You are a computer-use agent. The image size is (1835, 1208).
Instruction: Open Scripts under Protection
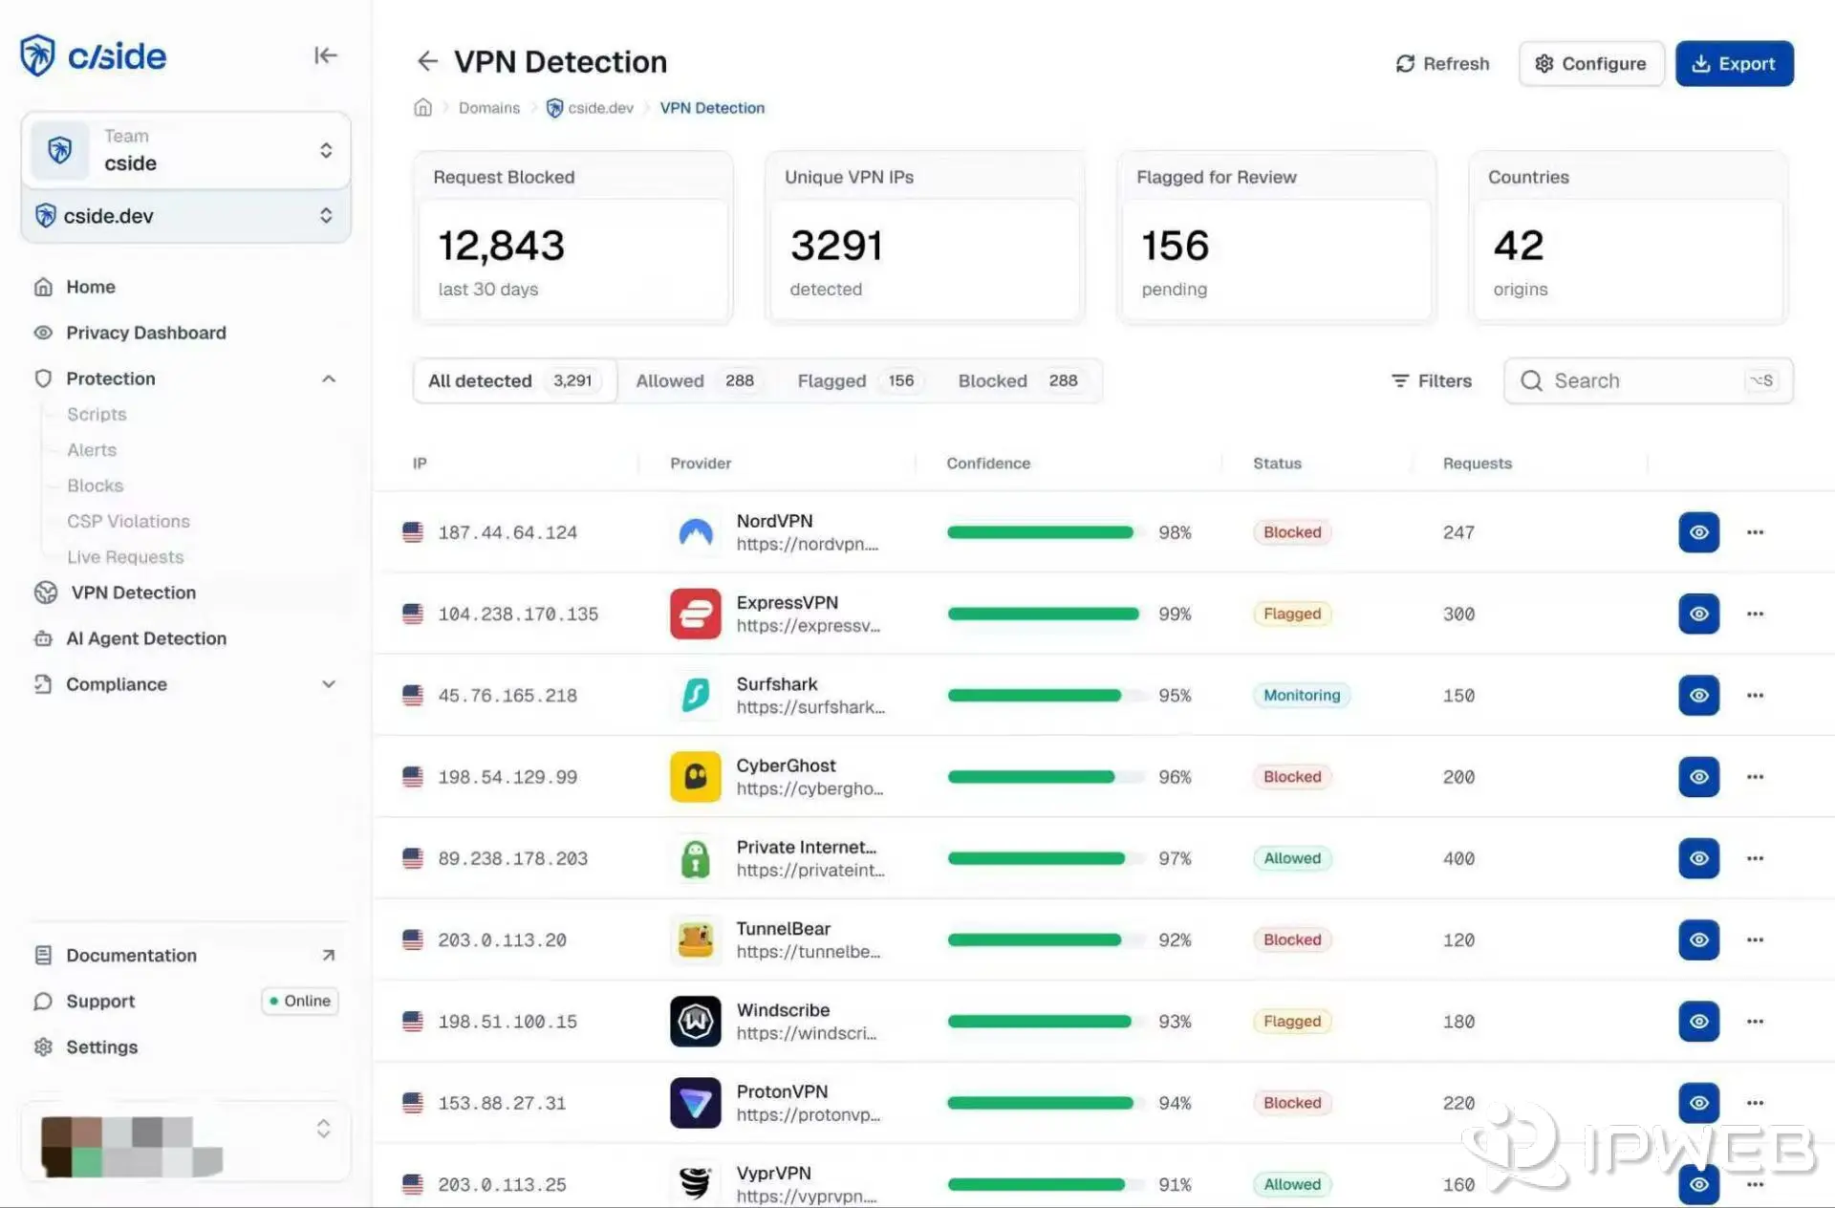(97, 414)
